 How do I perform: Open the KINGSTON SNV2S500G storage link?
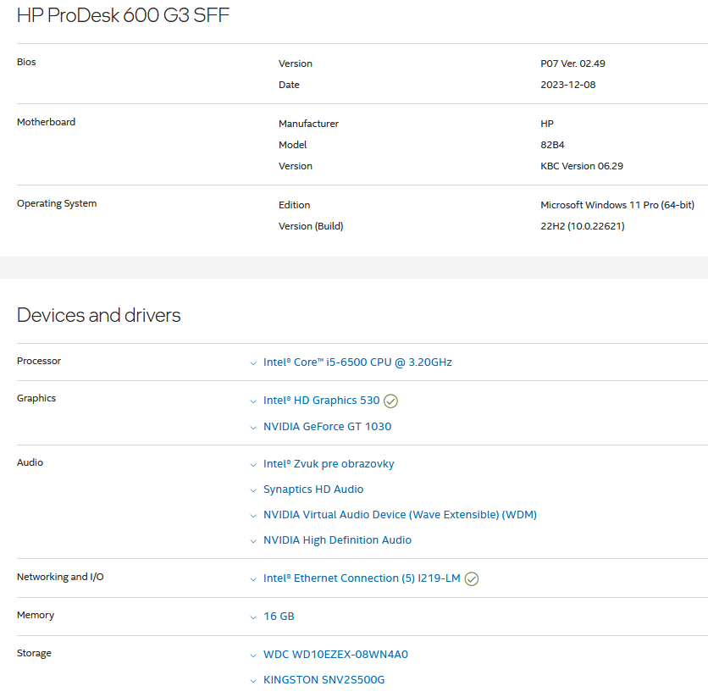324,680
